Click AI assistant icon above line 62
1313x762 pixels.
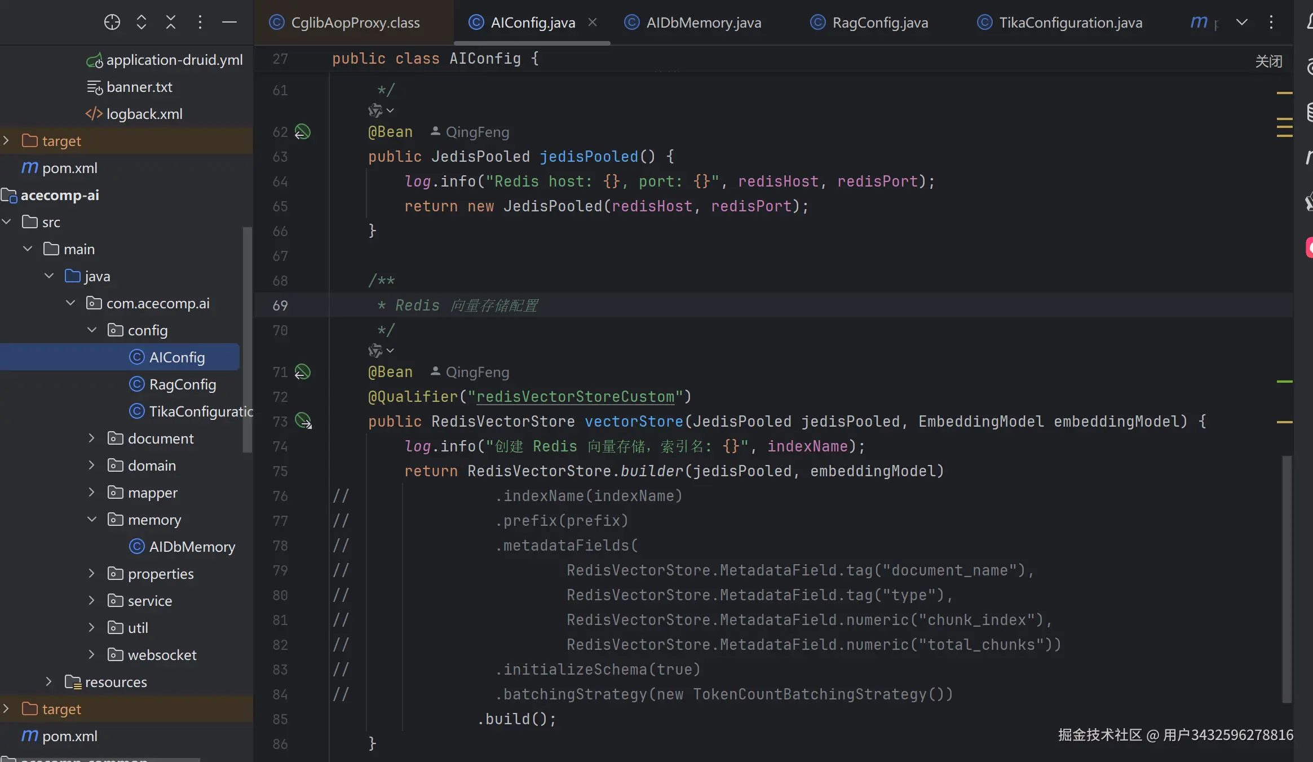point(375,110)
